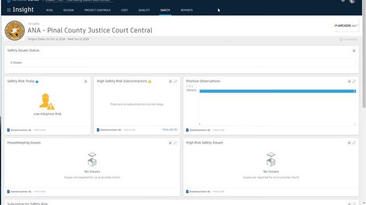
Task: Open the Design tab
Action: [69, 10]
